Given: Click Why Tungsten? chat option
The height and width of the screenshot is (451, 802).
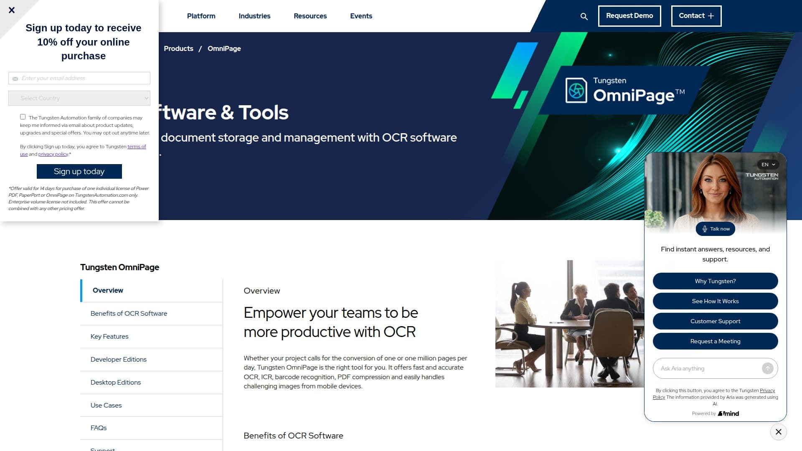Looking at the screenshot, I should 715,281.
